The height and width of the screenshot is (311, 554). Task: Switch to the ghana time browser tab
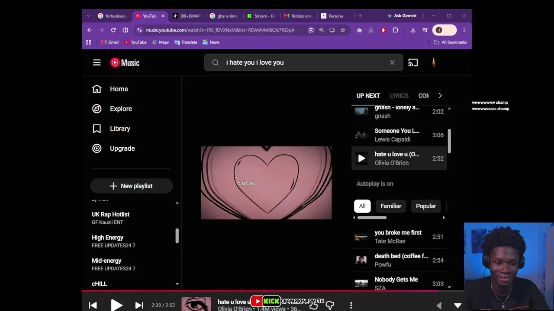(224, 16)
